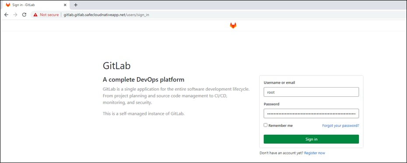Focus the Username or email field

point(311,92)
